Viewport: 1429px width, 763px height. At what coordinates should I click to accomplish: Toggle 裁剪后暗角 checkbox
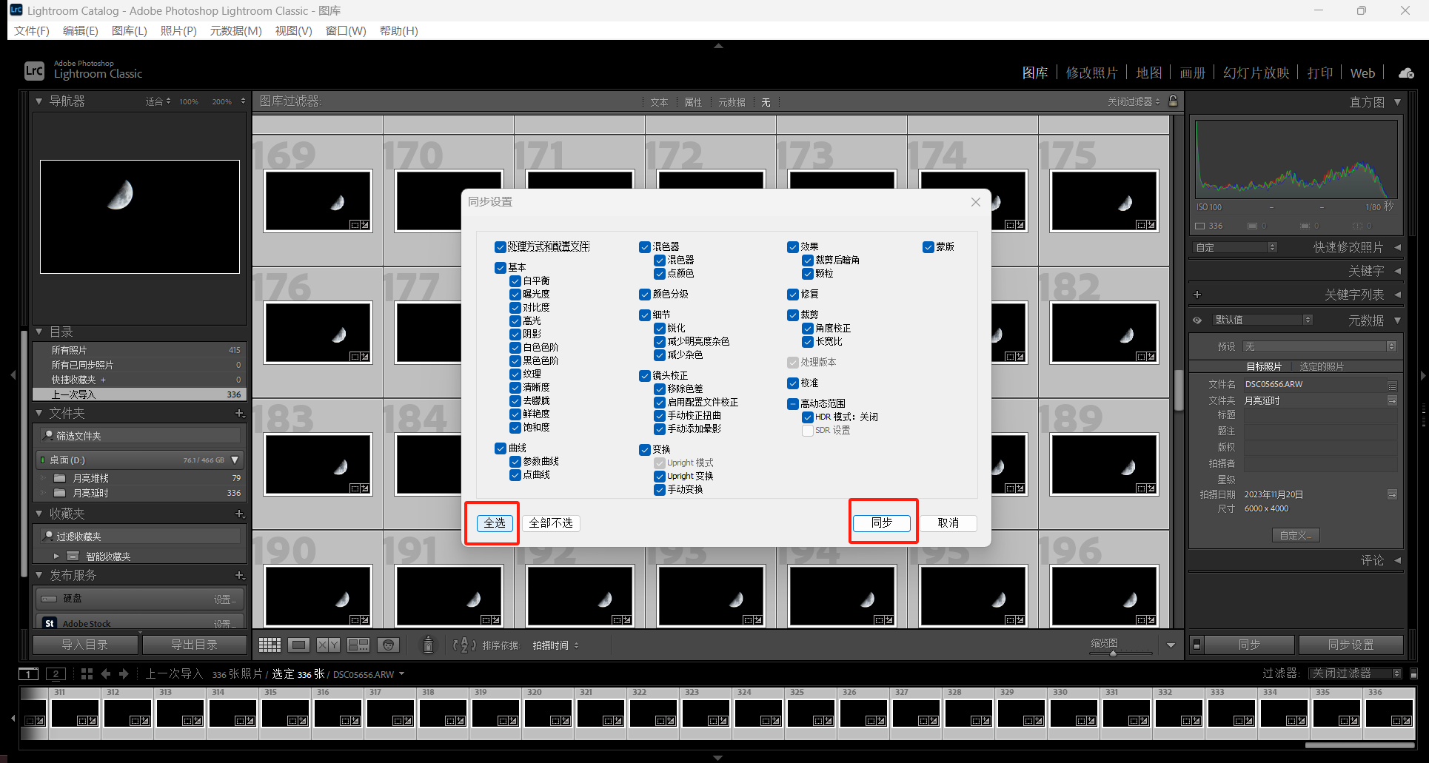808,261
